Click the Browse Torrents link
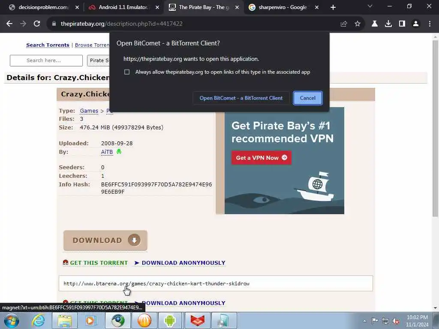 click(92, 45)
